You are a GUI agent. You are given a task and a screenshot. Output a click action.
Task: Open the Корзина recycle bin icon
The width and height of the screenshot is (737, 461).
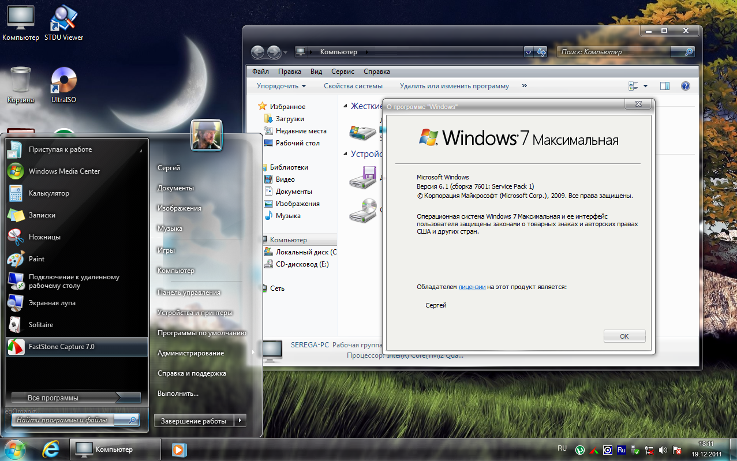point(21,85)
